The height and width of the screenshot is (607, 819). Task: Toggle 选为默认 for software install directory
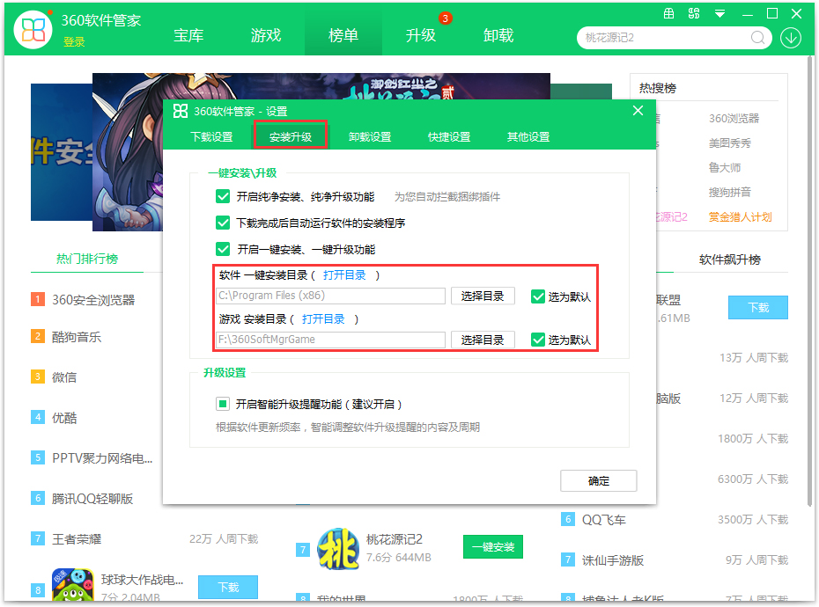click(538, 296)
